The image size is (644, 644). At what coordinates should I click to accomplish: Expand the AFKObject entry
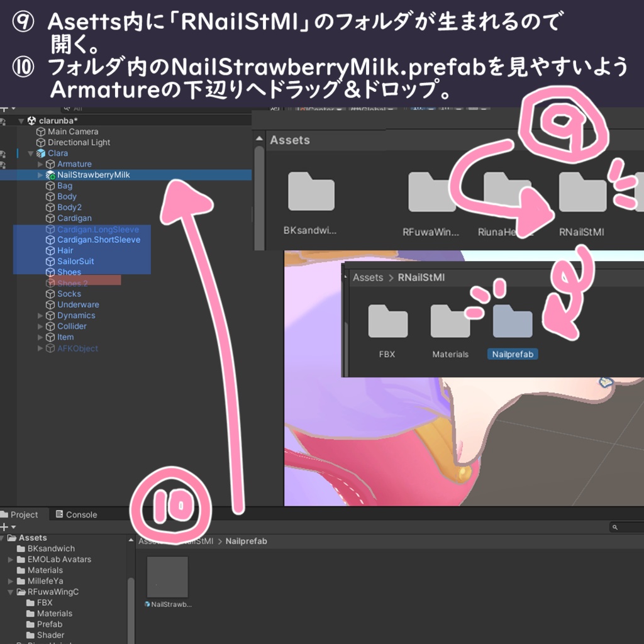40,348
